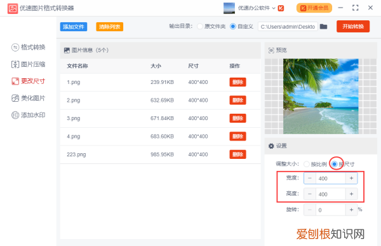Image resolution: width=381 pixels, height=246 pixels.
Task: Decrease 旋转 with minus button
Action: coord(310,210)
